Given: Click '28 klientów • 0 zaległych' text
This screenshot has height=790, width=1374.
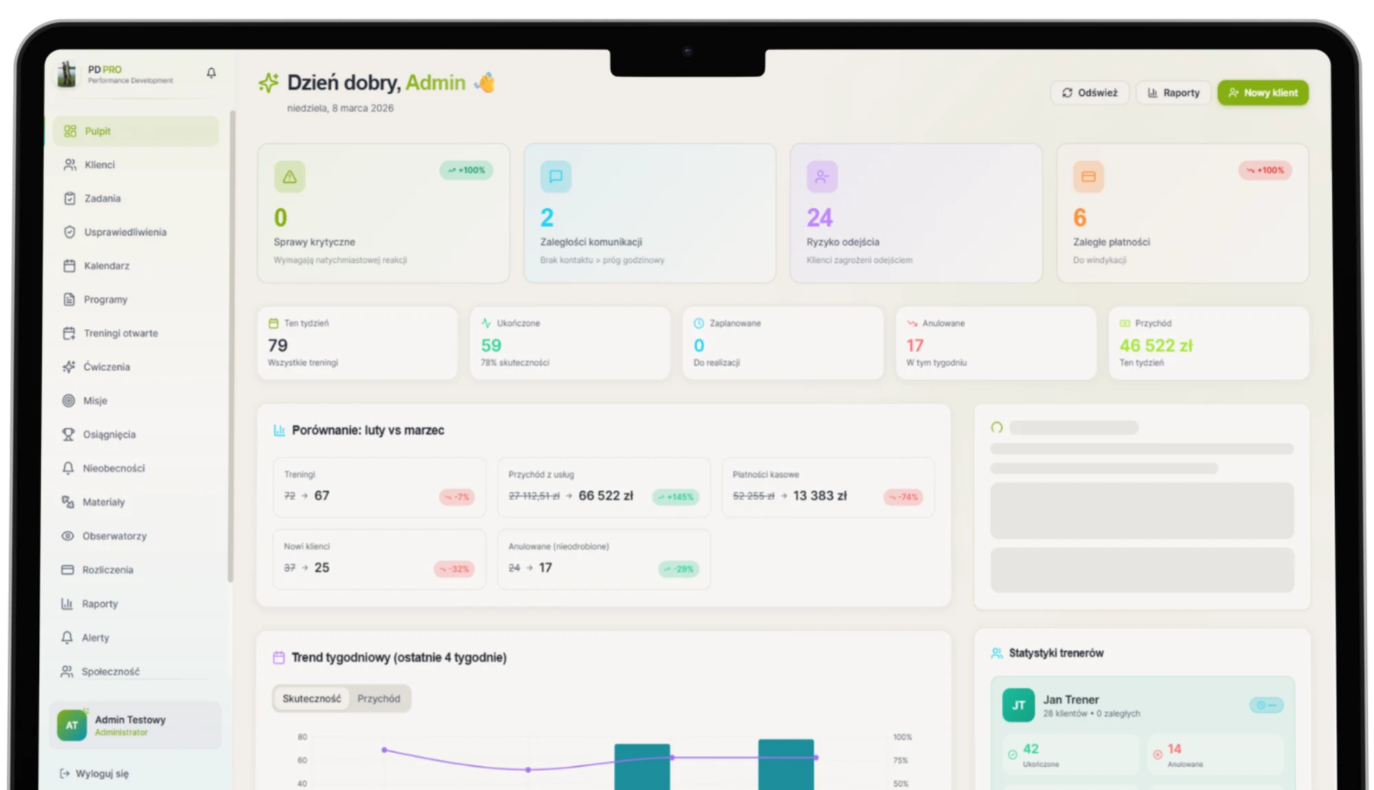Looking at the screenshot, I should tap(1092, 714).
